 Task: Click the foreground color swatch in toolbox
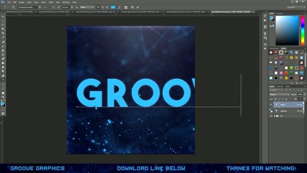tap(2, 104)
